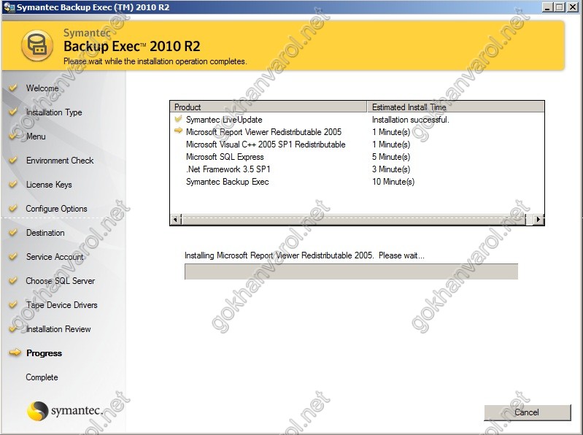The image size is (583, 435).
Task: Open the Choose SQL Server step
Action: [x=60, y=281]
